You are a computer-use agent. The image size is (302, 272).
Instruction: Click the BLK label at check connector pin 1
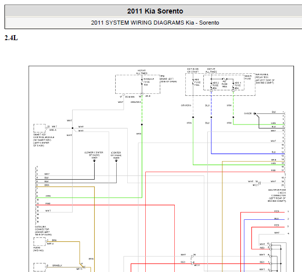pyautogui.click(x=273, y=112)
